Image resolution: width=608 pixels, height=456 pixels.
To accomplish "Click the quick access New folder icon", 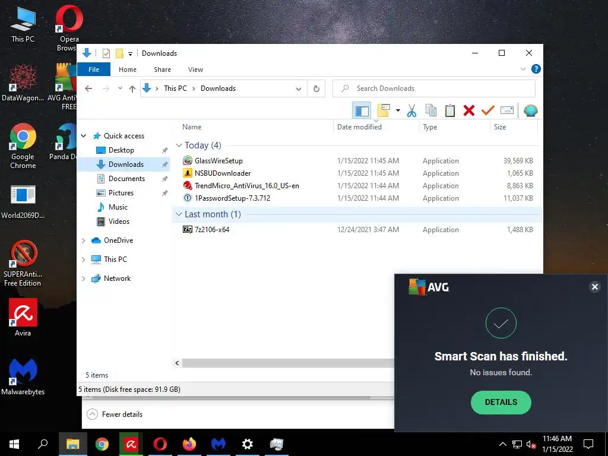I will pos(119,53).
